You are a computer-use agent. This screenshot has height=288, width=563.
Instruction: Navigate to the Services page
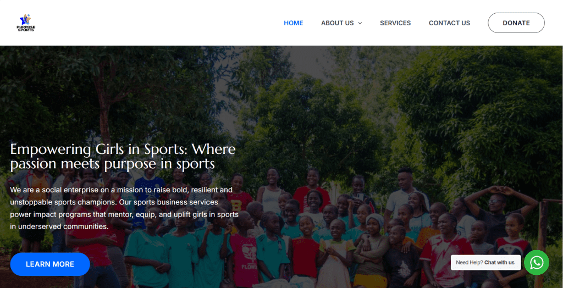(x=395, y=23)
